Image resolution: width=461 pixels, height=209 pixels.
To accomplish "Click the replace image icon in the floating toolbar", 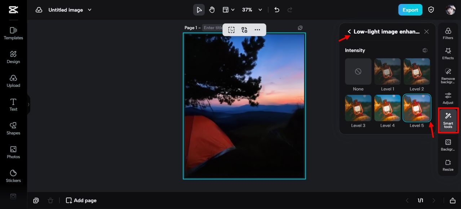I will 244,30.
